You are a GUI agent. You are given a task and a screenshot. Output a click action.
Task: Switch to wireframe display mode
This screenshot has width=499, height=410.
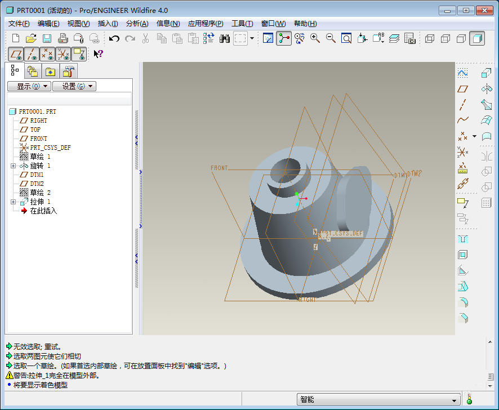(x=430, y=38)
